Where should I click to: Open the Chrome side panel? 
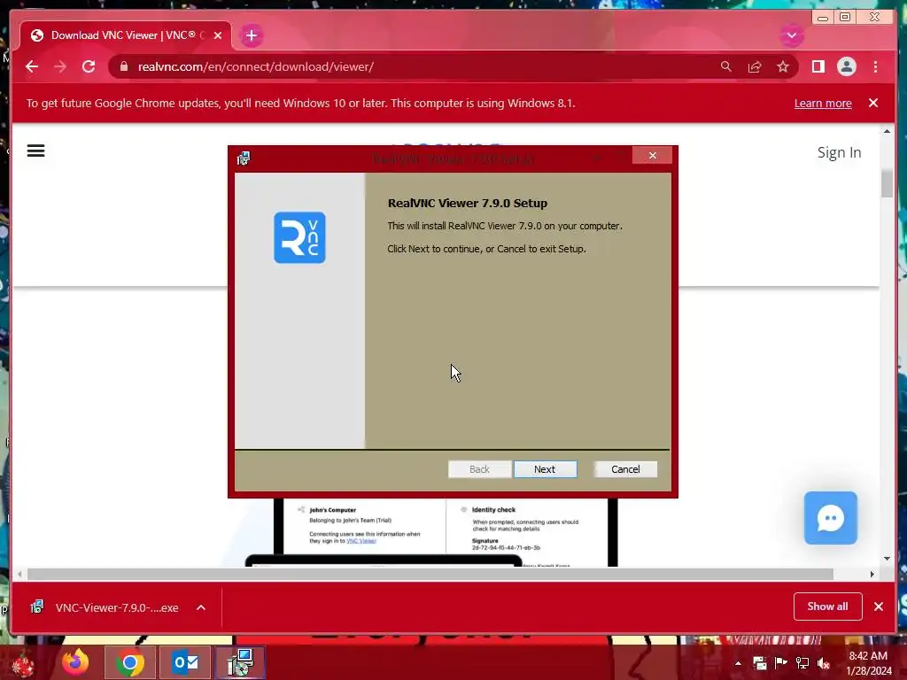(x=818, y=66)
